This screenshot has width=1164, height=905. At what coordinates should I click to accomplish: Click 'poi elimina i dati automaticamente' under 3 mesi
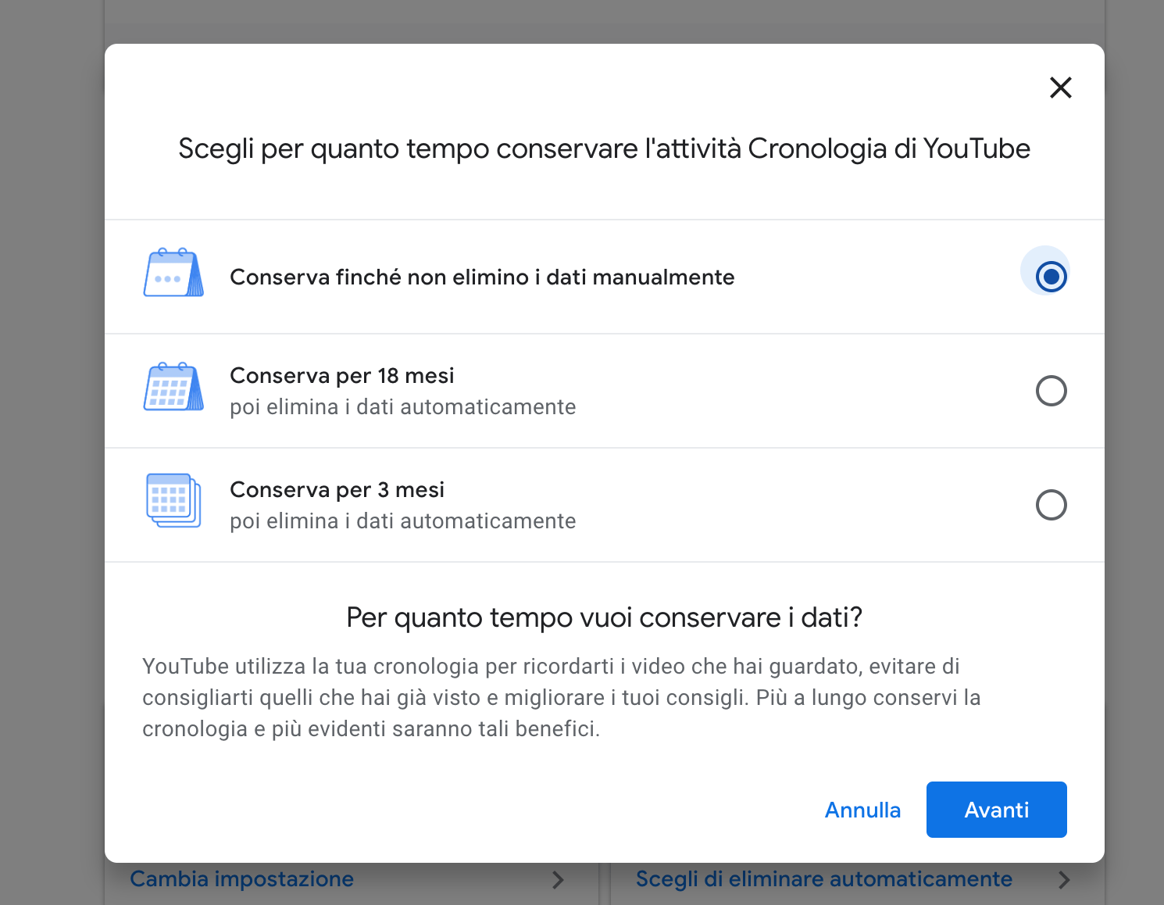click(x=402, y=521)
